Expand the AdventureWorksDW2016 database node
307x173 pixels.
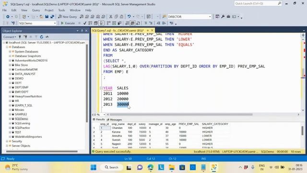pyautogui.click(x=10, y=61)
